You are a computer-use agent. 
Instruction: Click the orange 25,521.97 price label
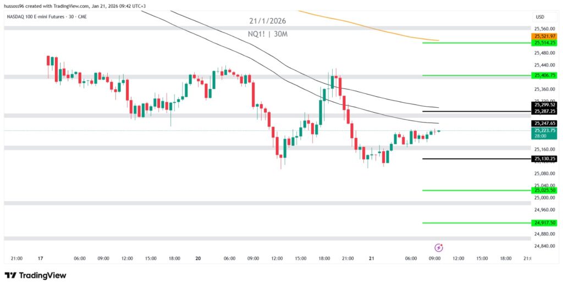click(544, 36)
